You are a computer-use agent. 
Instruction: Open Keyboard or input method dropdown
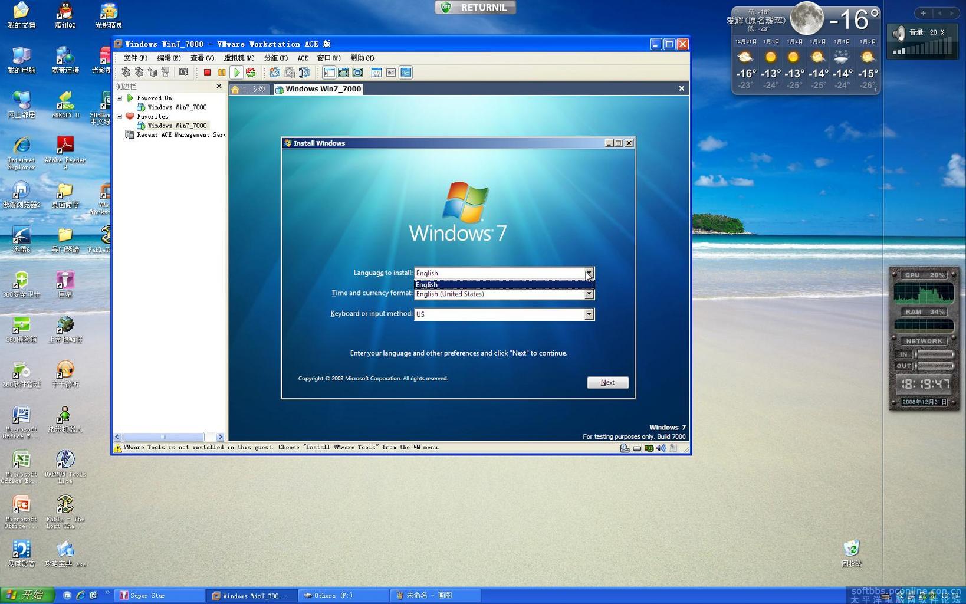(x=589, y=314)
